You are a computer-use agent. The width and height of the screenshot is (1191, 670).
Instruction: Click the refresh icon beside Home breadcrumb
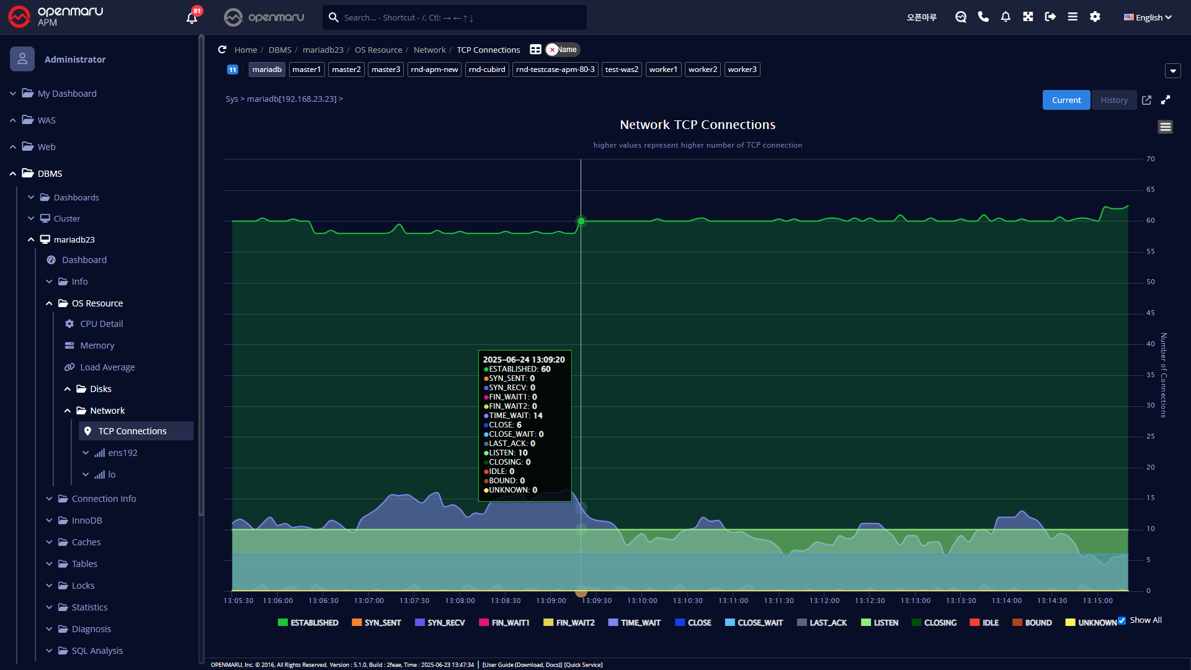coord(222,50)
